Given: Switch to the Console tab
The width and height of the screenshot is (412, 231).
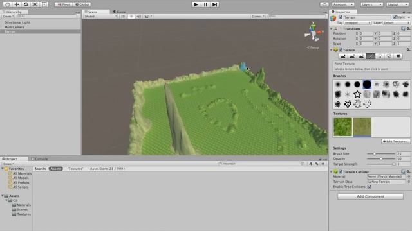Looking at the screenshot, I should [x=39, y=159].
